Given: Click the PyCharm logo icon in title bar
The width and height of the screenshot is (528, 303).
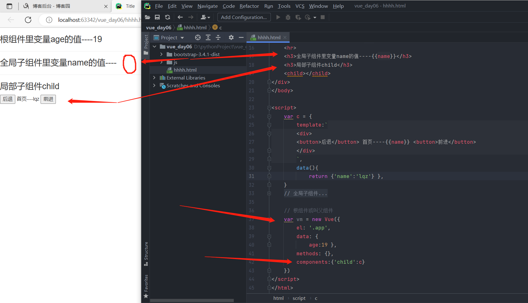Looking at the screenshot, I should (147, 6).
